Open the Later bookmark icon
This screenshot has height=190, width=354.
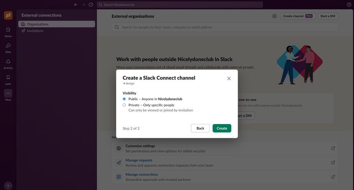click(x=8, y=78)
